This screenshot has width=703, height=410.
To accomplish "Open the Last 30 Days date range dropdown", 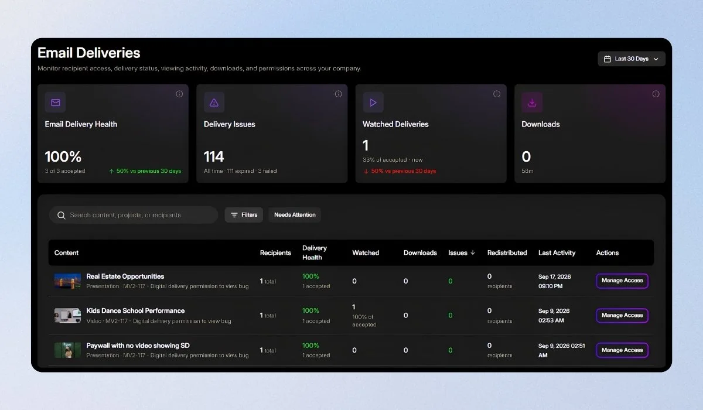I will point(632,59).
